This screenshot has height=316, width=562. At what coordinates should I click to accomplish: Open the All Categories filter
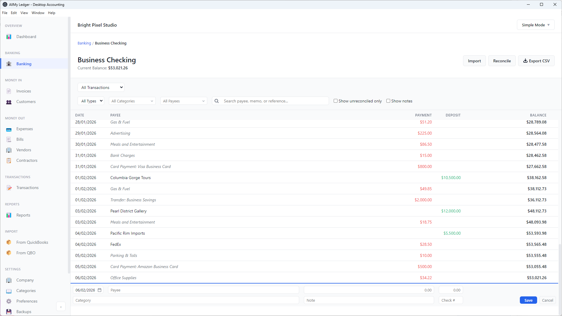click(x=132, y=101)
